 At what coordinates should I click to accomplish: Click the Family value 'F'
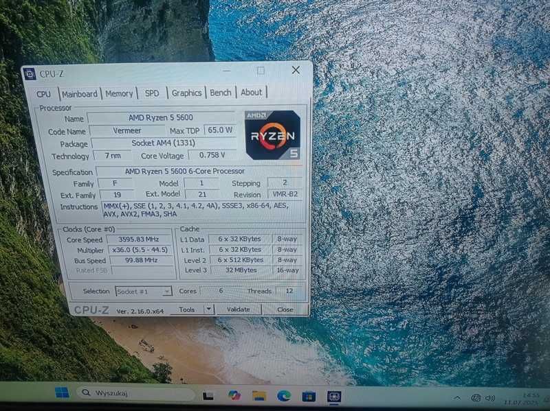[x=115, y=183]
